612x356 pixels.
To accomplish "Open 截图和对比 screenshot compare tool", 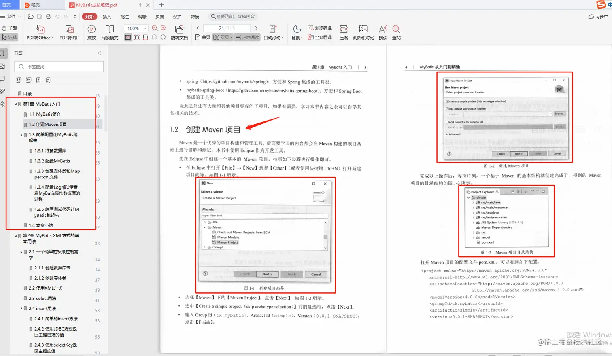I will 363,32.
